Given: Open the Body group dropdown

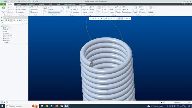Looking at the screenshot, I should (36, 15).
